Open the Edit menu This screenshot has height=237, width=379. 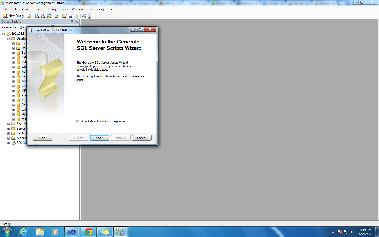[x=15, y=9]
